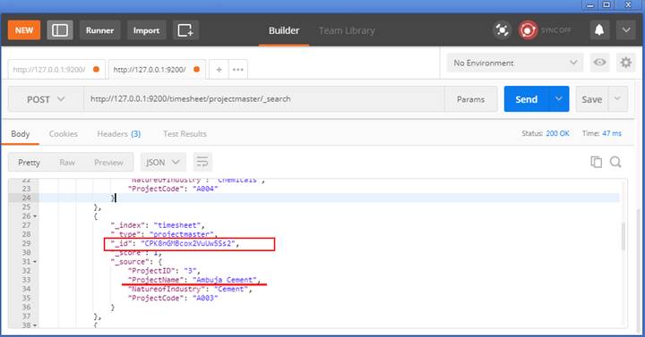Expand the Save options dropdown arrow
The height and width of the screenshot is (337, 645).
[618, 99]
